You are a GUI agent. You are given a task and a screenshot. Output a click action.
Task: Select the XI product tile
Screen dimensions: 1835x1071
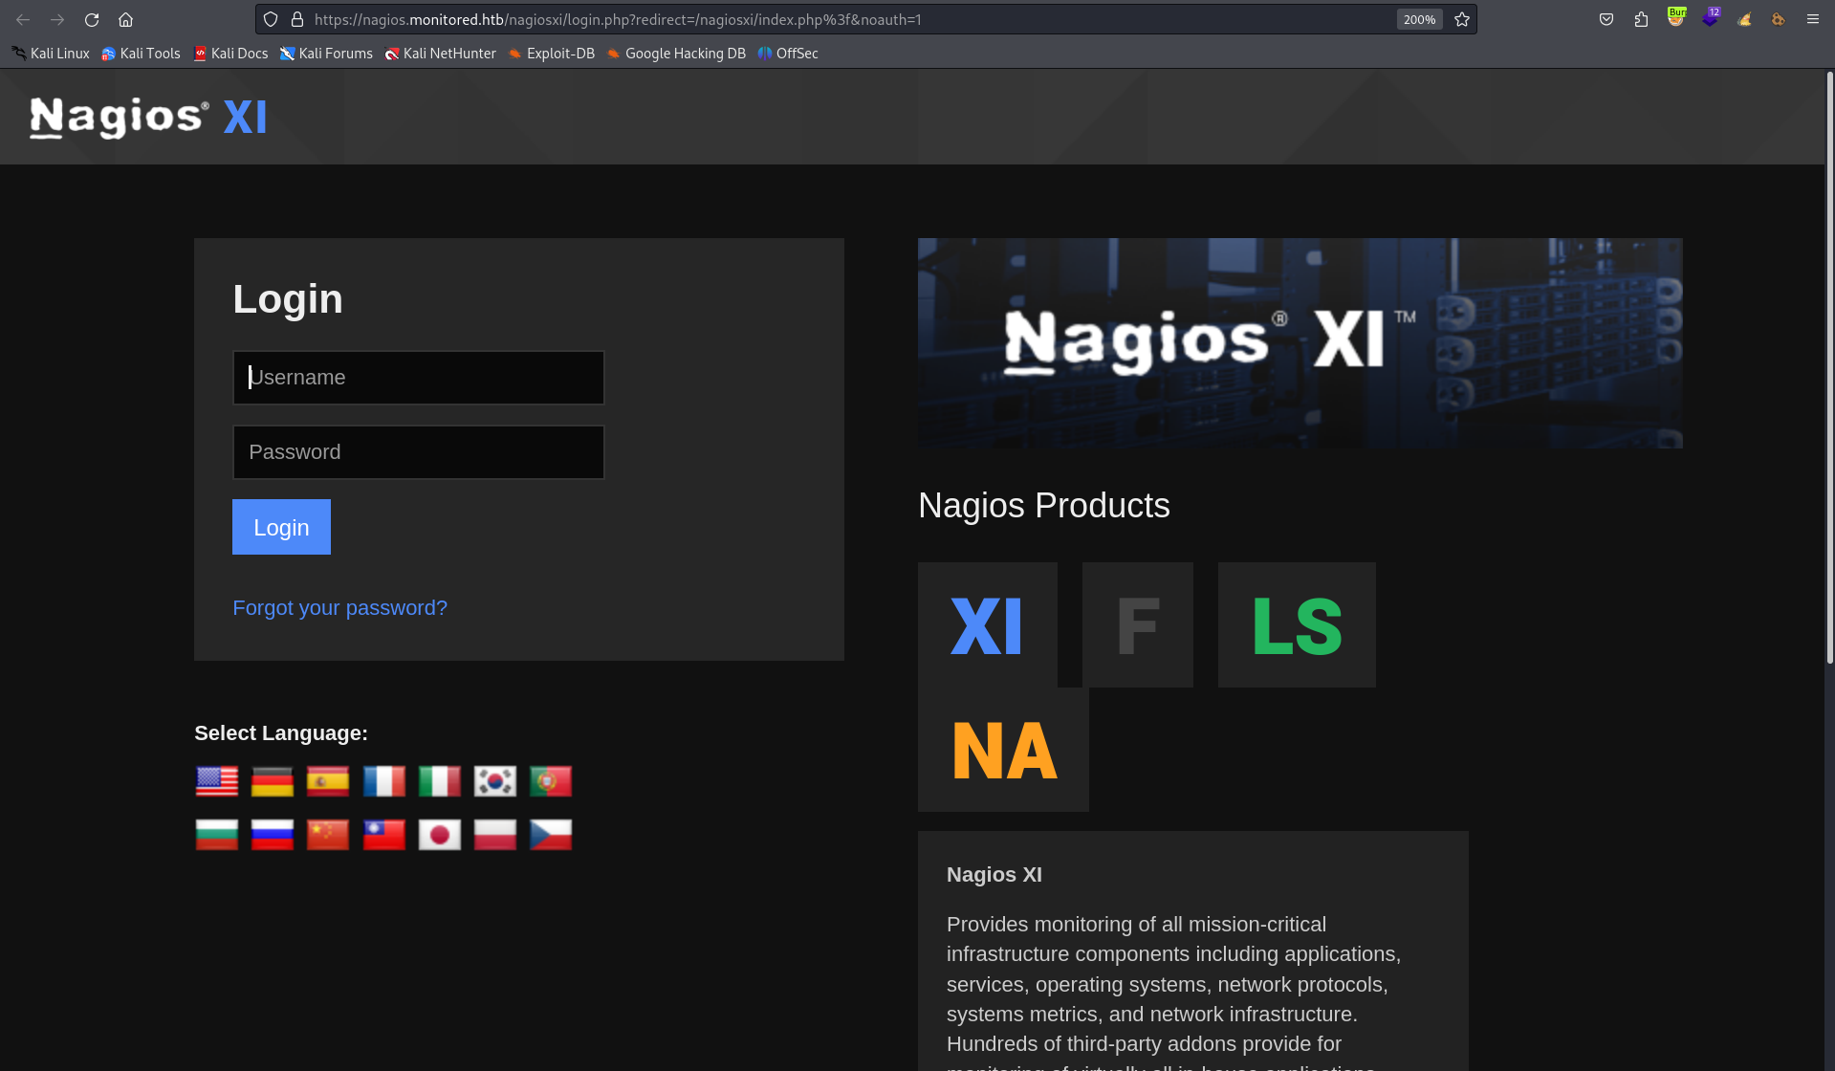pos(988,625)
